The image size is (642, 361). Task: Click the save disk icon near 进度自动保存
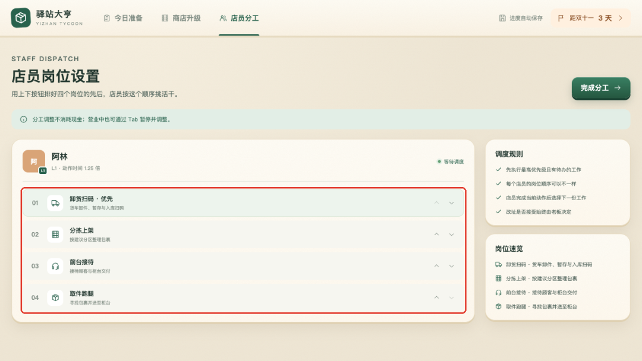coord(502,18)
